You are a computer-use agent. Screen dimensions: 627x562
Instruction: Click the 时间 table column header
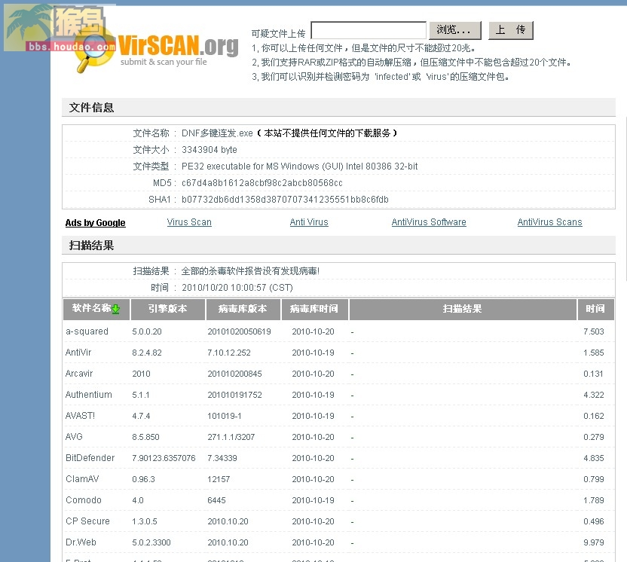click(595, 309)
